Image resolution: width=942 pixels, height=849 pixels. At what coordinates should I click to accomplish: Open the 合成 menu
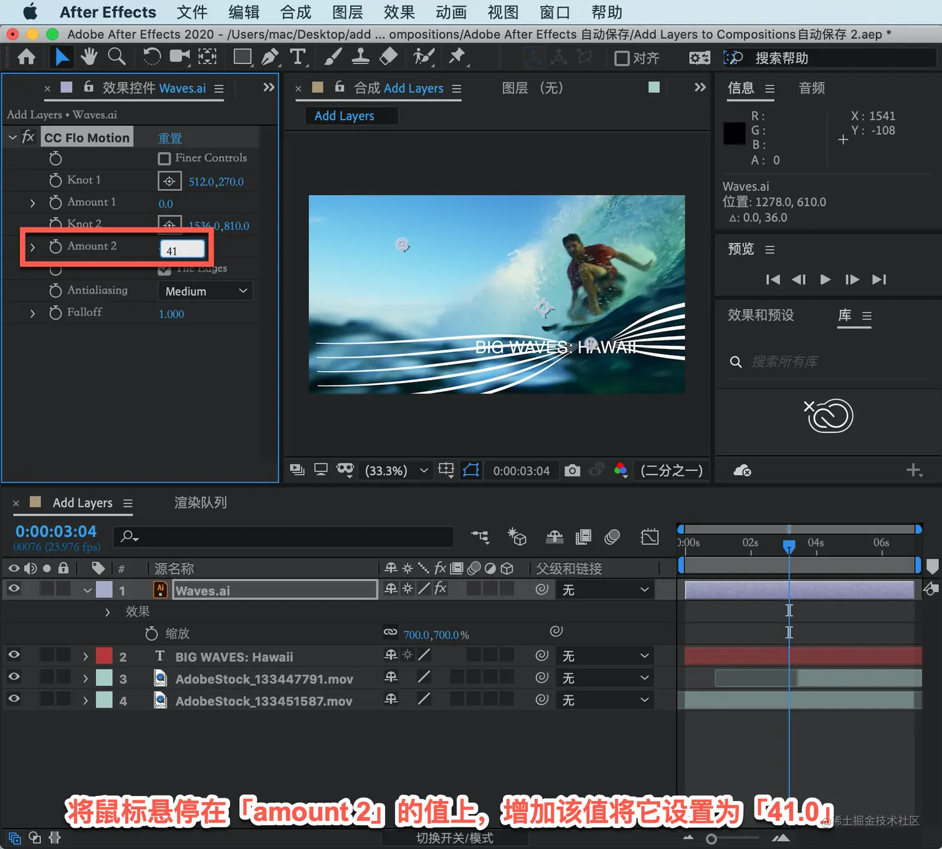295,12
